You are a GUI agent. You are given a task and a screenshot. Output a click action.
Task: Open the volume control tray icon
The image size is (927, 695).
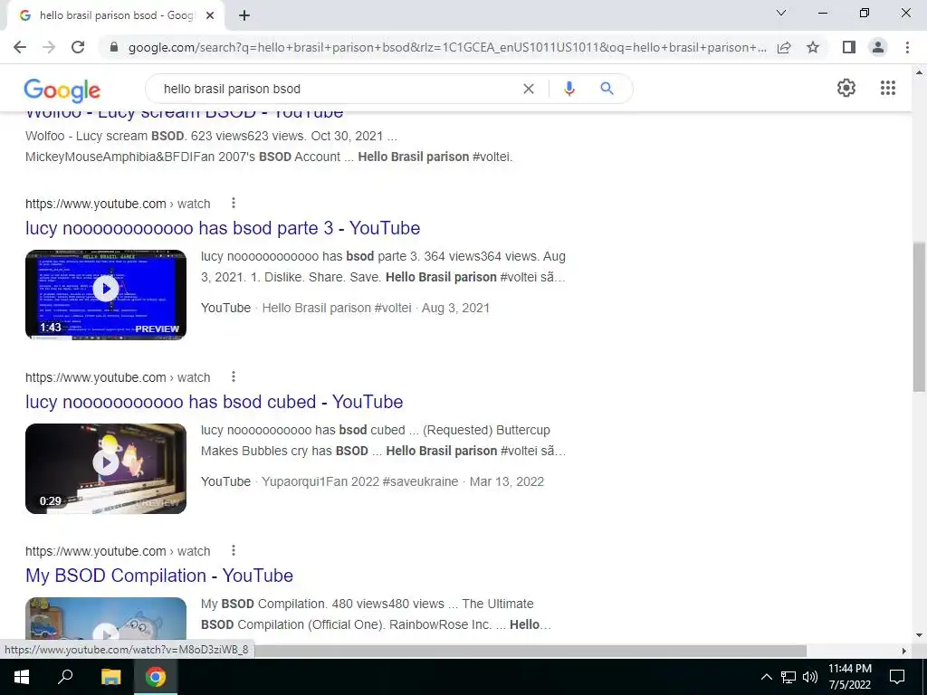point(810,677)
